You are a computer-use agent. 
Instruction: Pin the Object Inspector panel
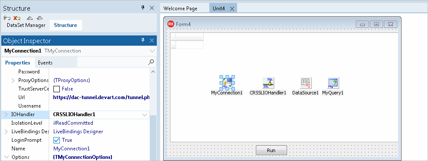click(x=143, y=41)
